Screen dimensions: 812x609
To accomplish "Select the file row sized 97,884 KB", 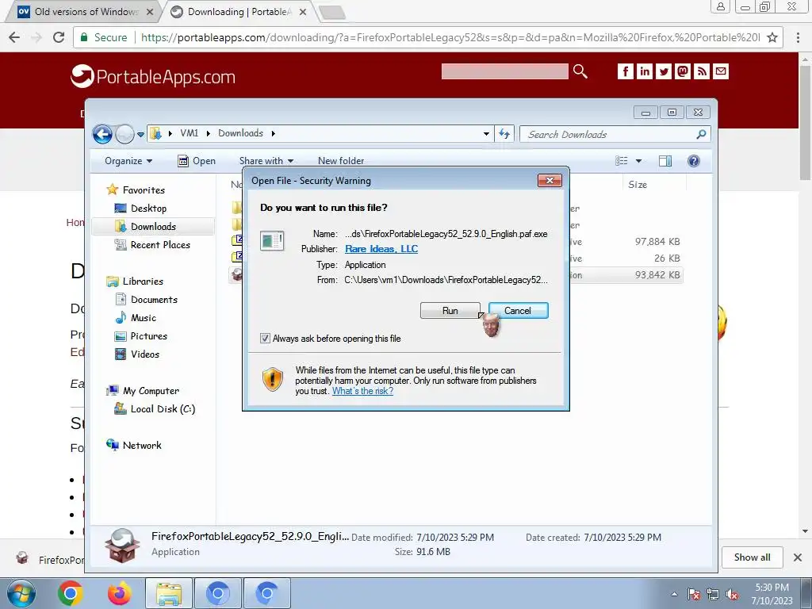I will (x=456, y=241).
